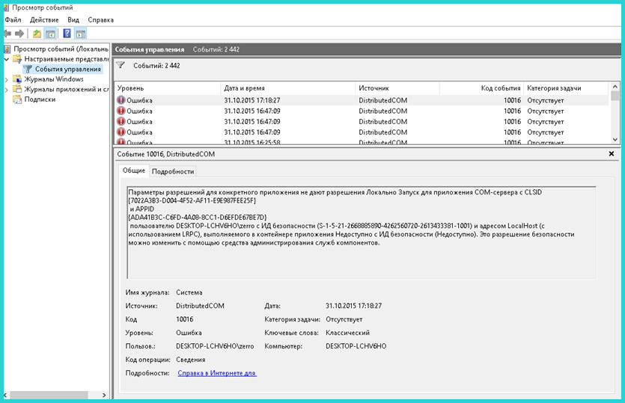
Task: Click the up-one-level folder toolbar icon
Action: (37, 34)
